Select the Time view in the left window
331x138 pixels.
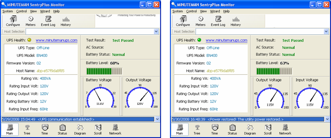[x=44, y=129]
